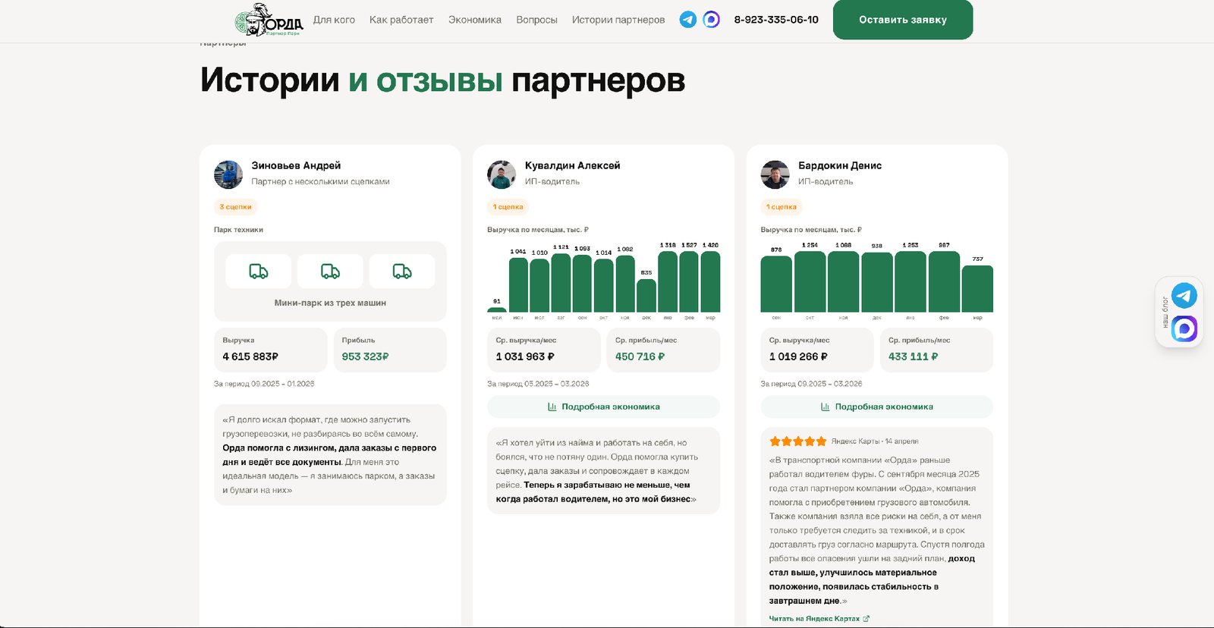
Task: Click the 3 сцепки badge
Action: [236, 206]
